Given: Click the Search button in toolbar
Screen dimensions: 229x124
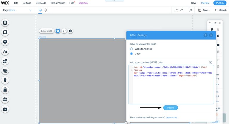Looking at the screenshot, I should [221, 10].
